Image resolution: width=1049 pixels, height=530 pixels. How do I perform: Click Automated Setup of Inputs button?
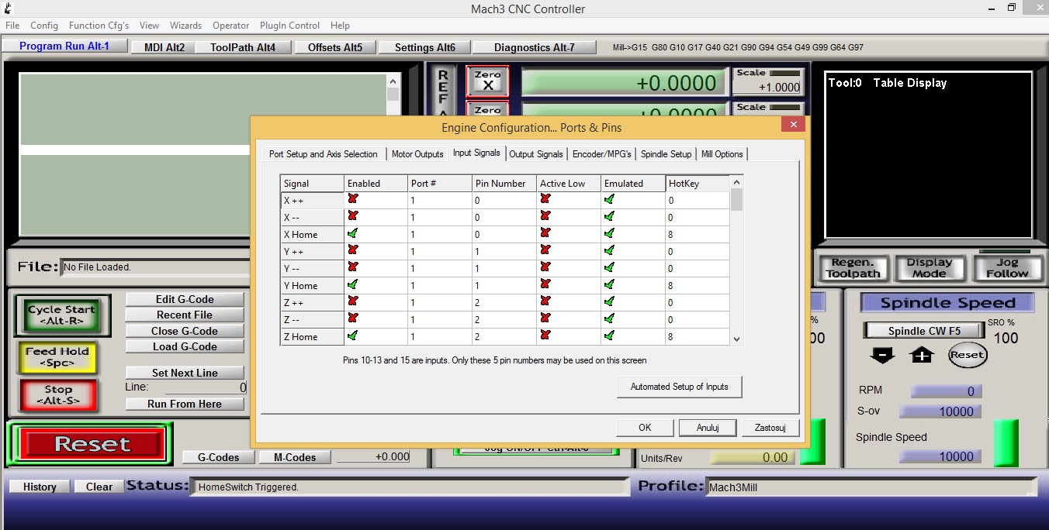[680, 387]
